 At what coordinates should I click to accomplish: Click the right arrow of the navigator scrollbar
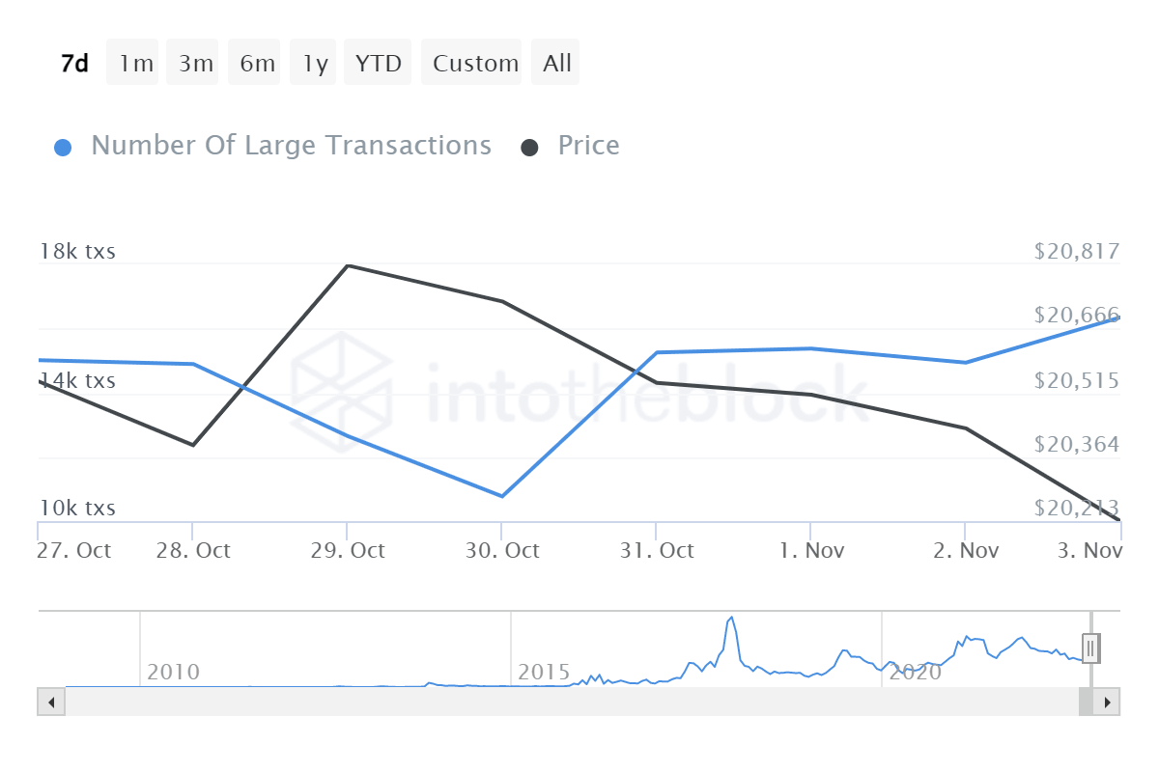pos(1108,702)
